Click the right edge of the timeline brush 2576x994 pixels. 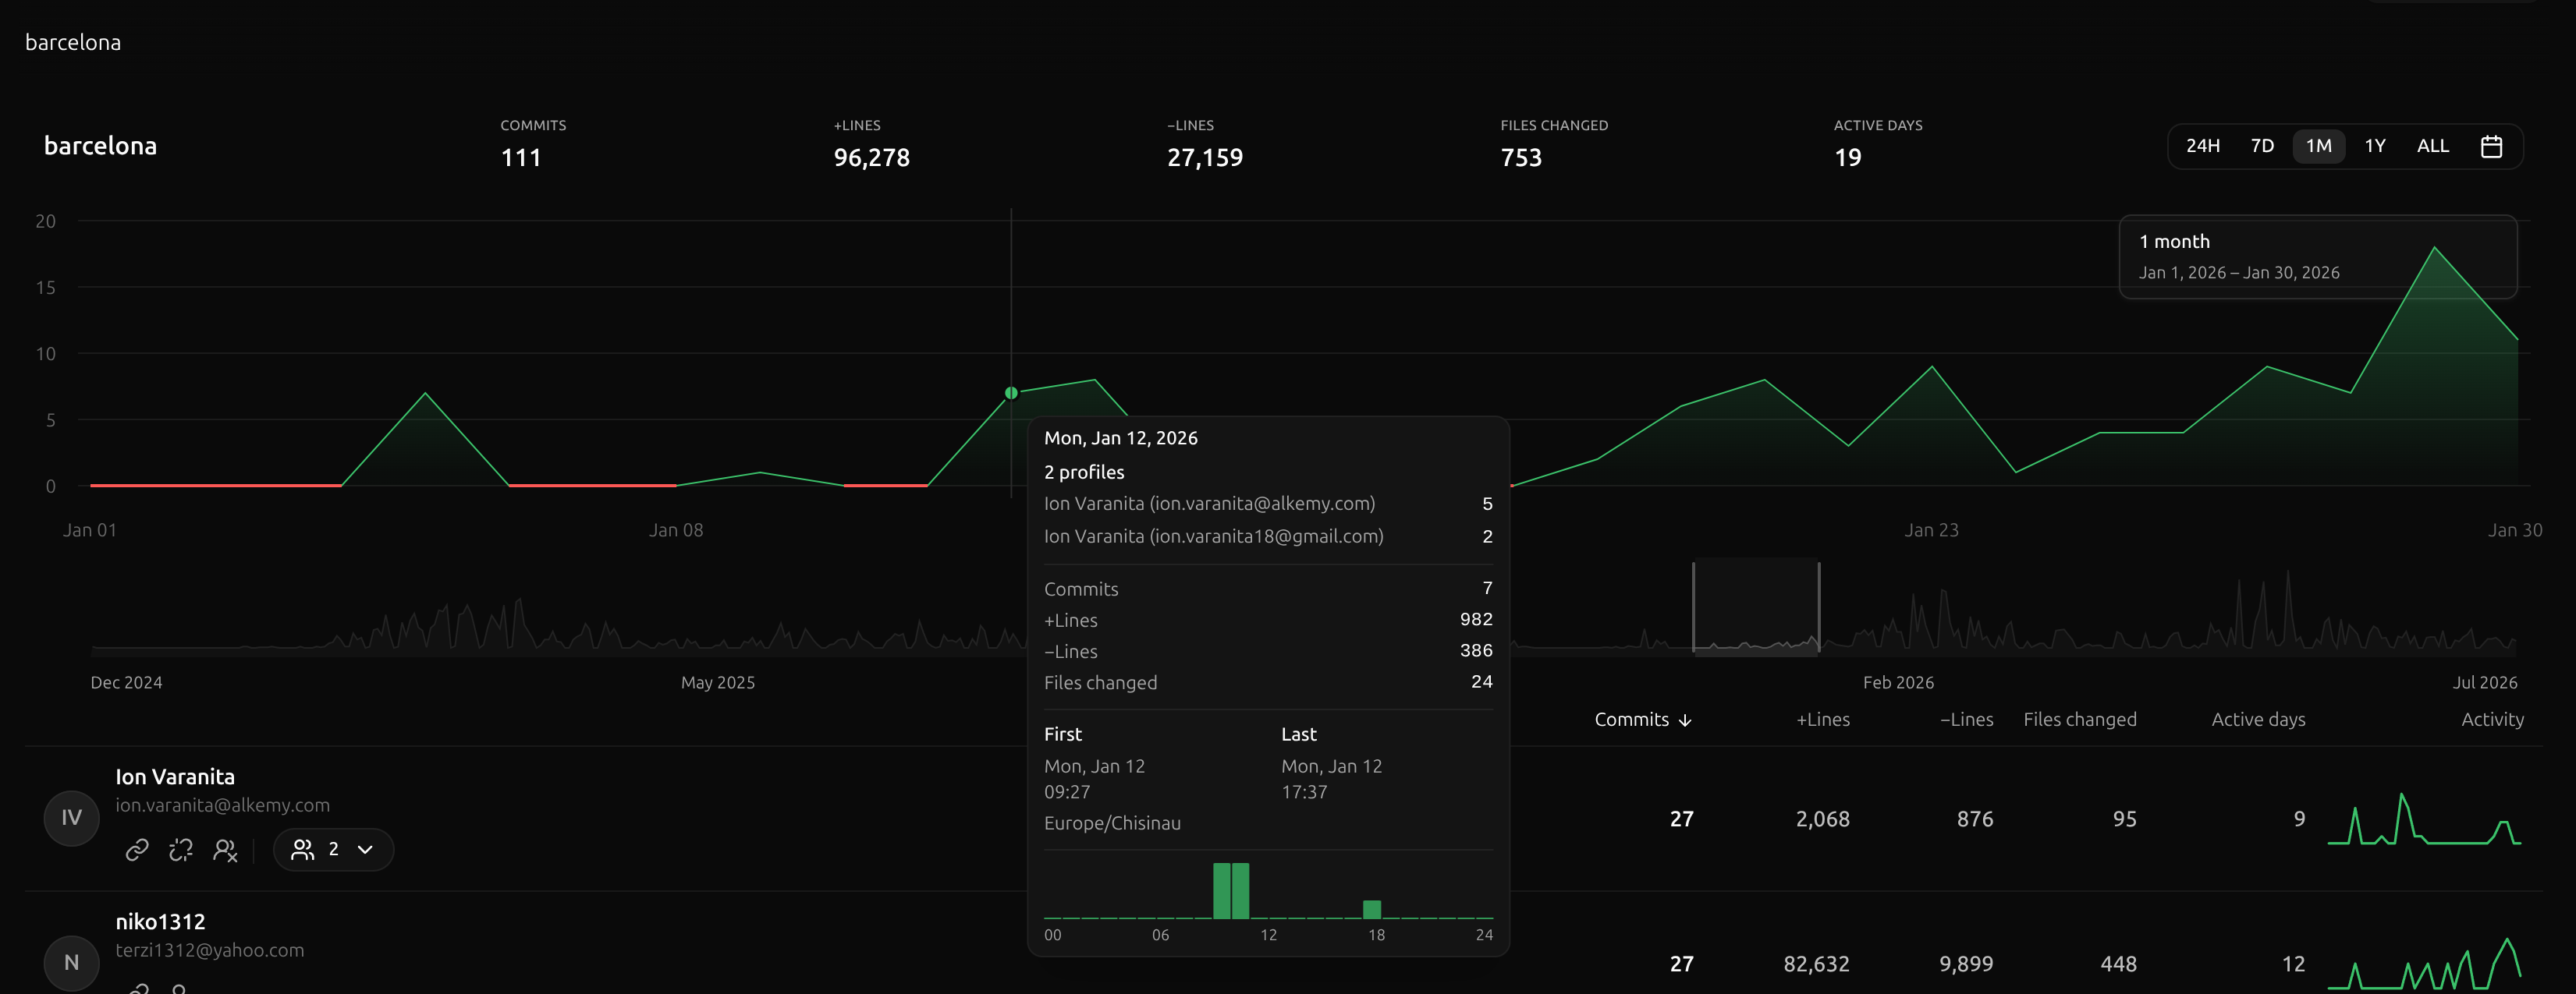pyautogui.click(x=1819, y=607)
